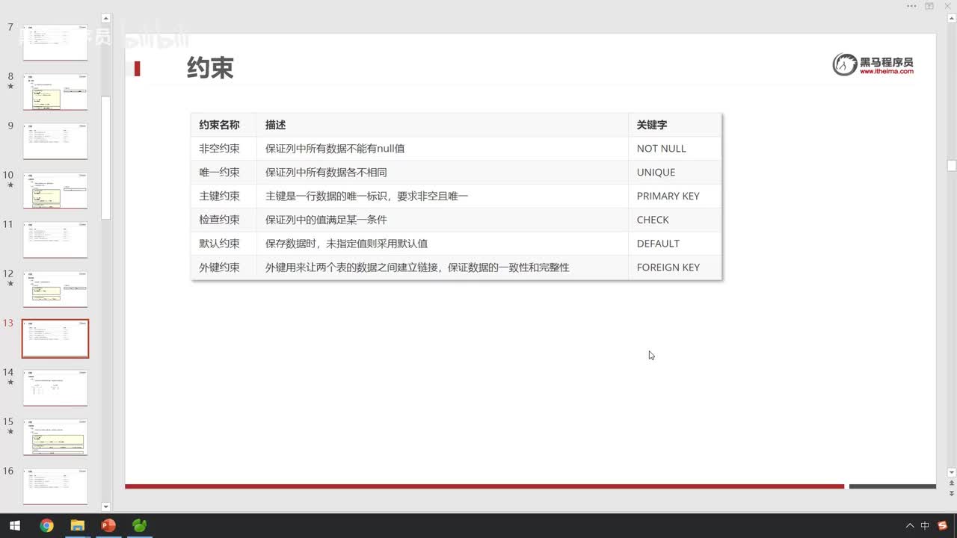Open Google Chrome from the taskbar
This screenshot has height=538, width=957.
[46, 525]
